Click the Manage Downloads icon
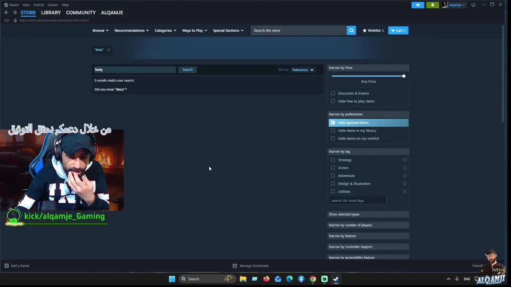This screenshot has height=287, width=511. [235, 265]
